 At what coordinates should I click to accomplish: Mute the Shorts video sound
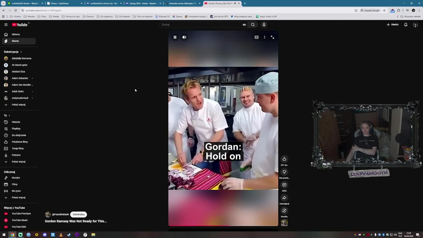click(184, 37)
